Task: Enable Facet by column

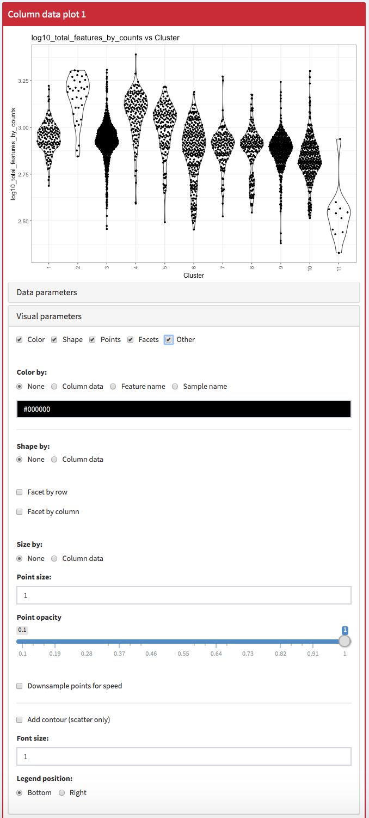Action: 20,512
